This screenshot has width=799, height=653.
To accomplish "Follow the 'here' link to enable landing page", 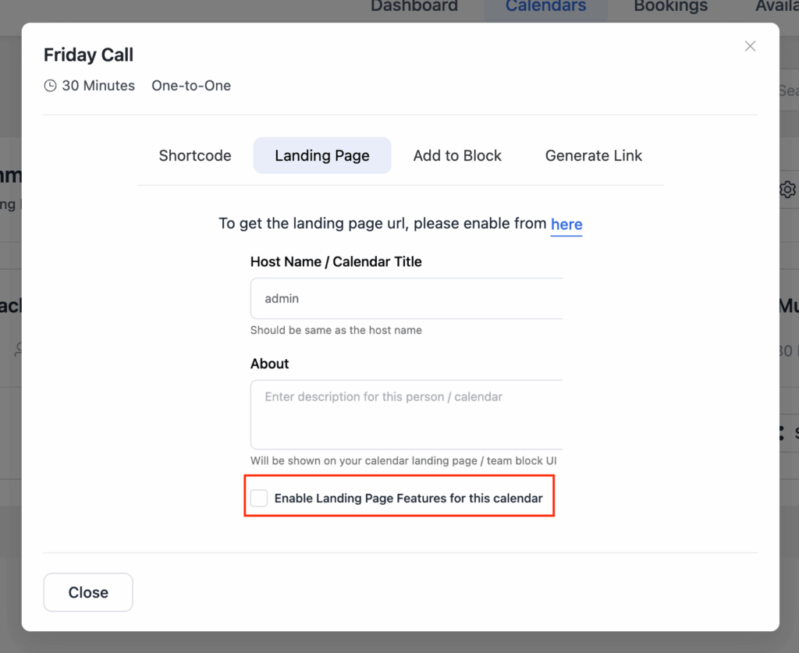I will tap(566, 225).
